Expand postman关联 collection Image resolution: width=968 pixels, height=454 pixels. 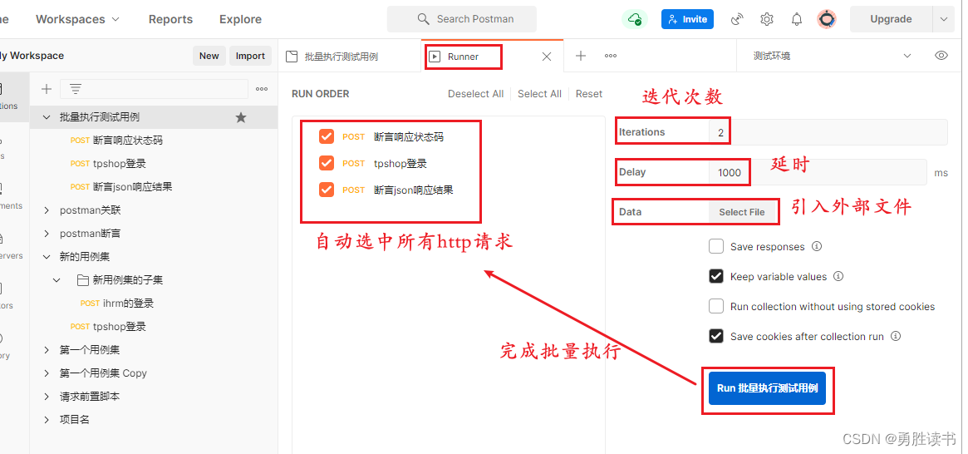[47, 210]
